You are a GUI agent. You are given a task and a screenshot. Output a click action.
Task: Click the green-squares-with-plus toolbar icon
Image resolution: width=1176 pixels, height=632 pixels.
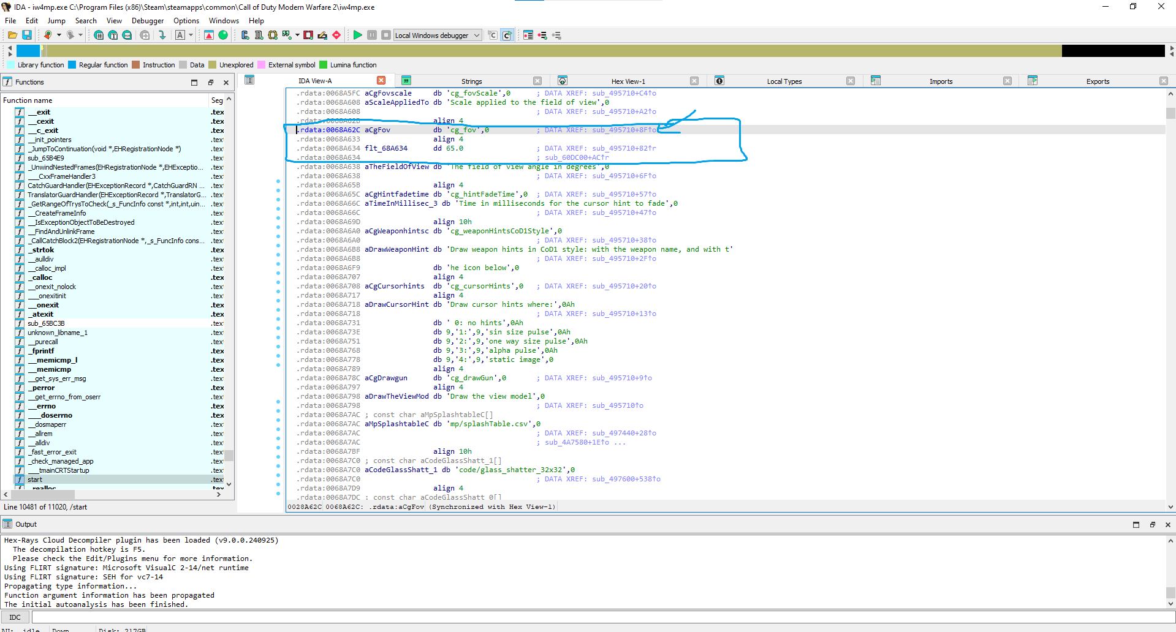coord(287,35)
